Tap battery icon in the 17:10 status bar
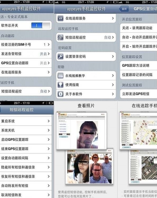 click(51, 103)
